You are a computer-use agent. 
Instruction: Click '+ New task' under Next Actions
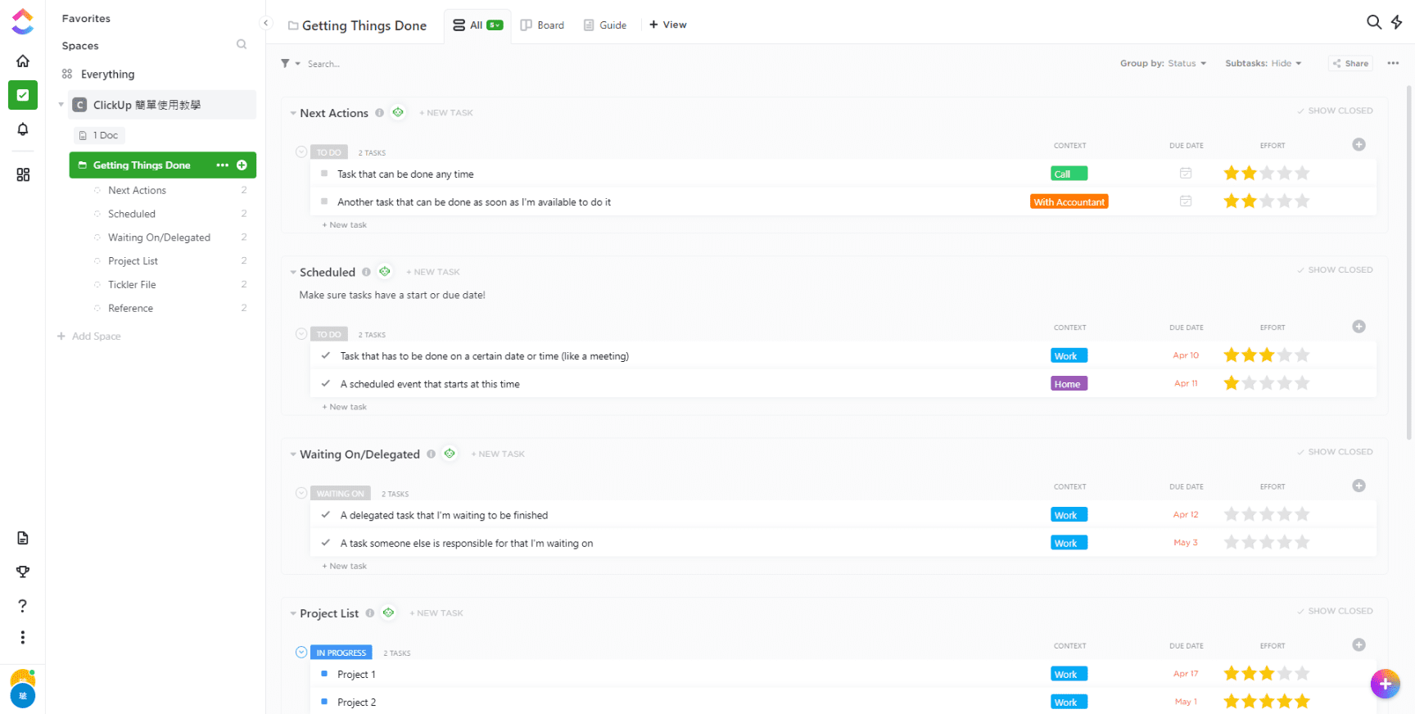tap(345, 225)
